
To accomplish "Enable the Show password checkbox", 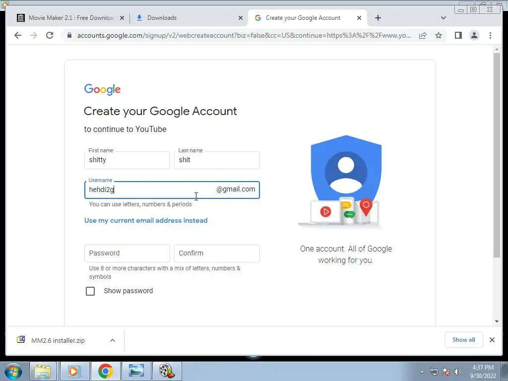I will pos(90,291).
